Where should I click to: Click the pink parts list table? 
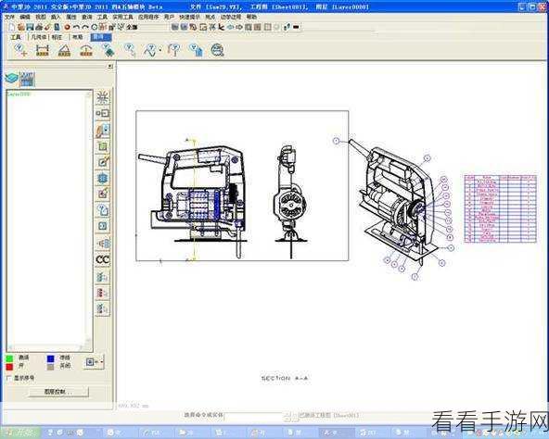[501, 208]
